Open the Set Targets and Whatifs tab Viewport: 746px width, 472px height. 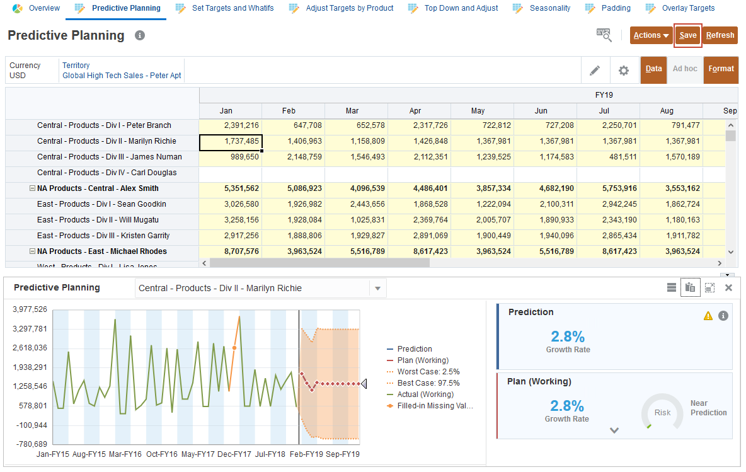232,8
